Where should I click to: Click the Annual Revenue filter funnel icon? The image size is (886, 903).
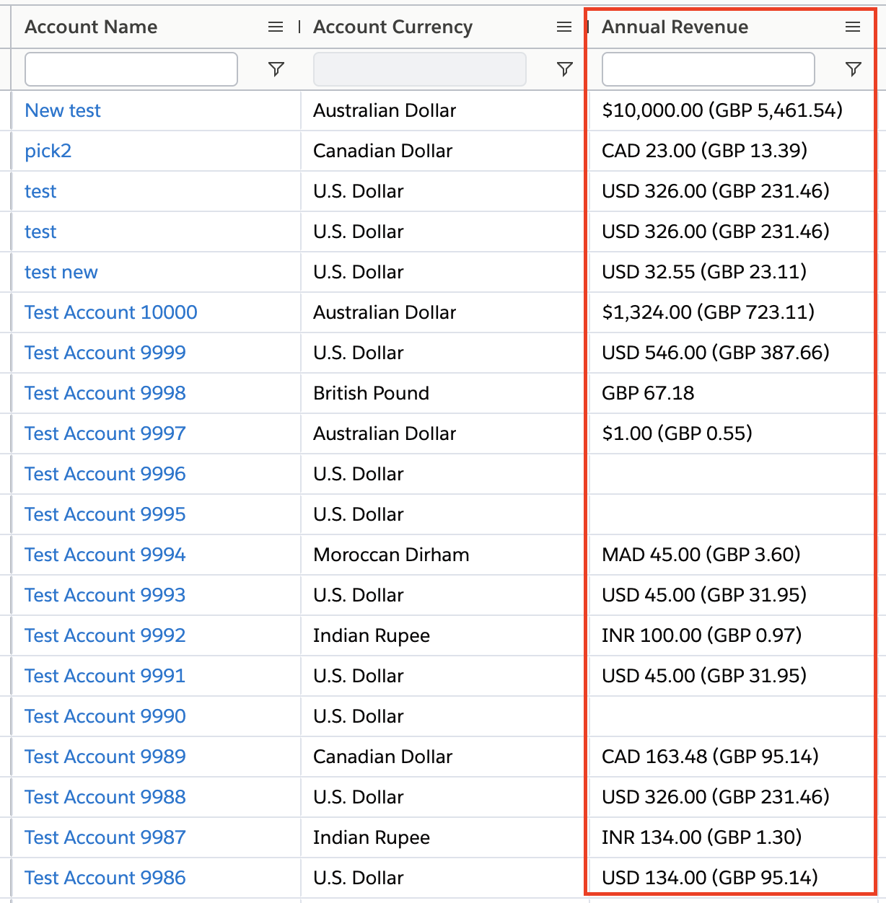click(853, 69)
